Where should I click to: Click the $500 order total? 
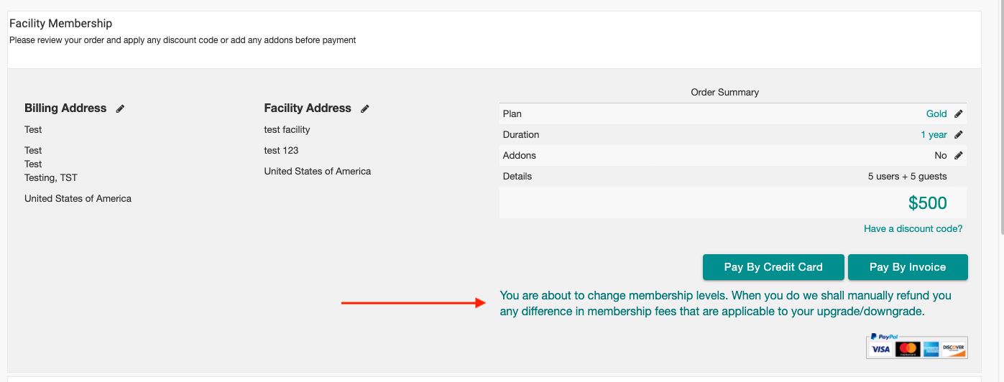click(x=927, y=203)
